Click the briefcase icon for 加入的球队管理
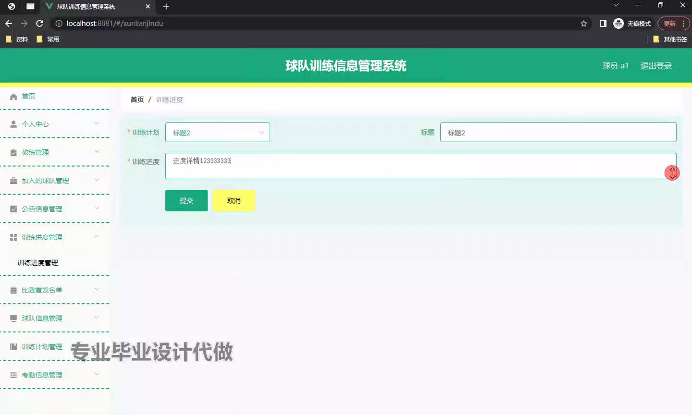 click(13, 181)
